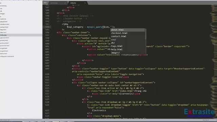The width and height of the screenshot is (217, 122).
Task: Click the autocomplete popup scrollbar
Action: pos(145,34)
